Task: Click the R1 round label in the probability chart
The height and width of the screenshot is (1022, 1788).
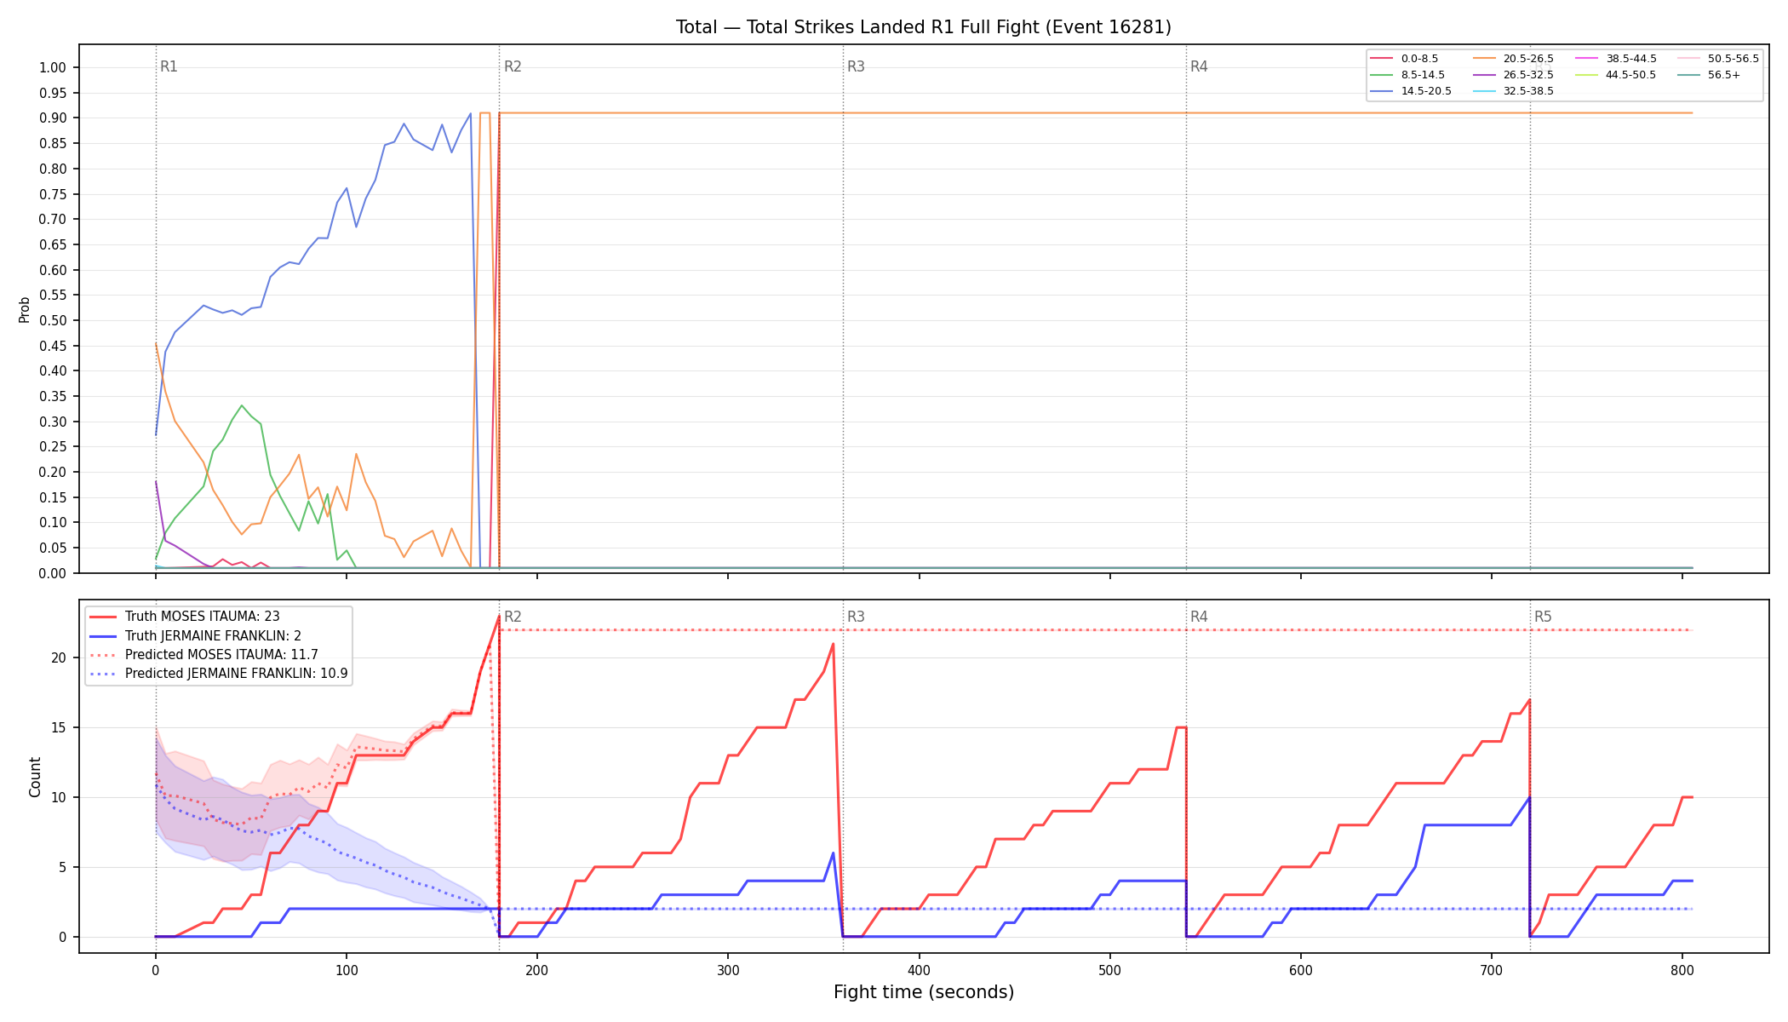Action: pyautogui.click(x=169, y=66)
